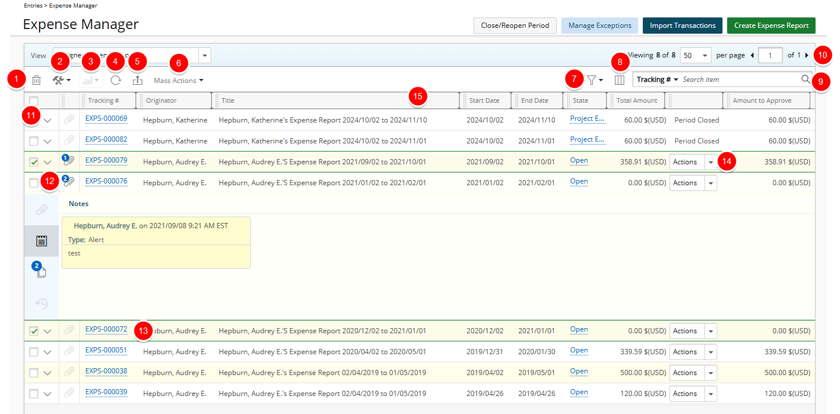840x414 pixels.
Task: Open attachments paperclip on EXPS-000079 row
Action: (x=69, y=161)
